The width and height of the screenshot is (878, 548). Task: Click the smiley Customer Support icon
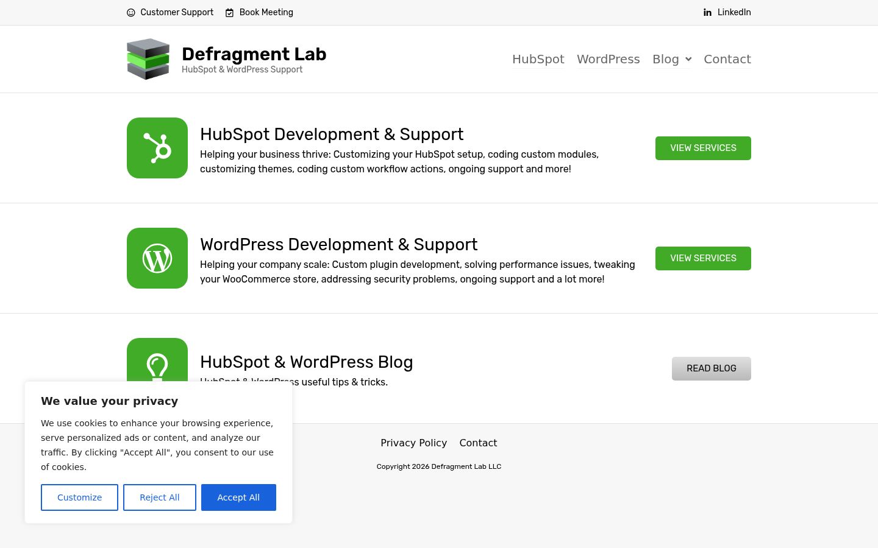pos(131,12)
